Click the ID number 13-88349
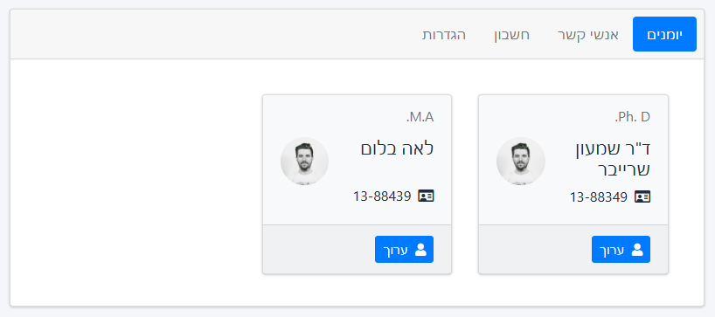This screenshot has width=715, height=317. coord(598,196)
